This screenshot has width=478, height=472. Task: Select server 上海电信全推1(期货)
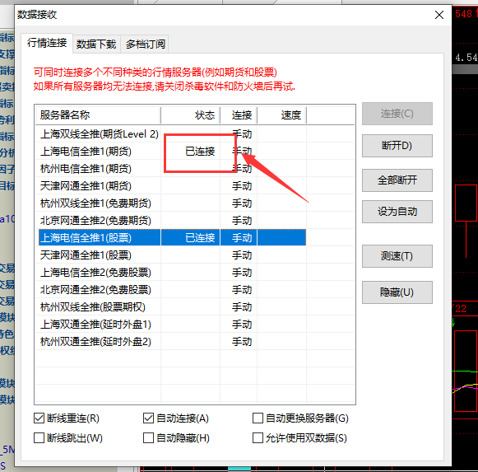pyautogui.click(x=86, y=152)
